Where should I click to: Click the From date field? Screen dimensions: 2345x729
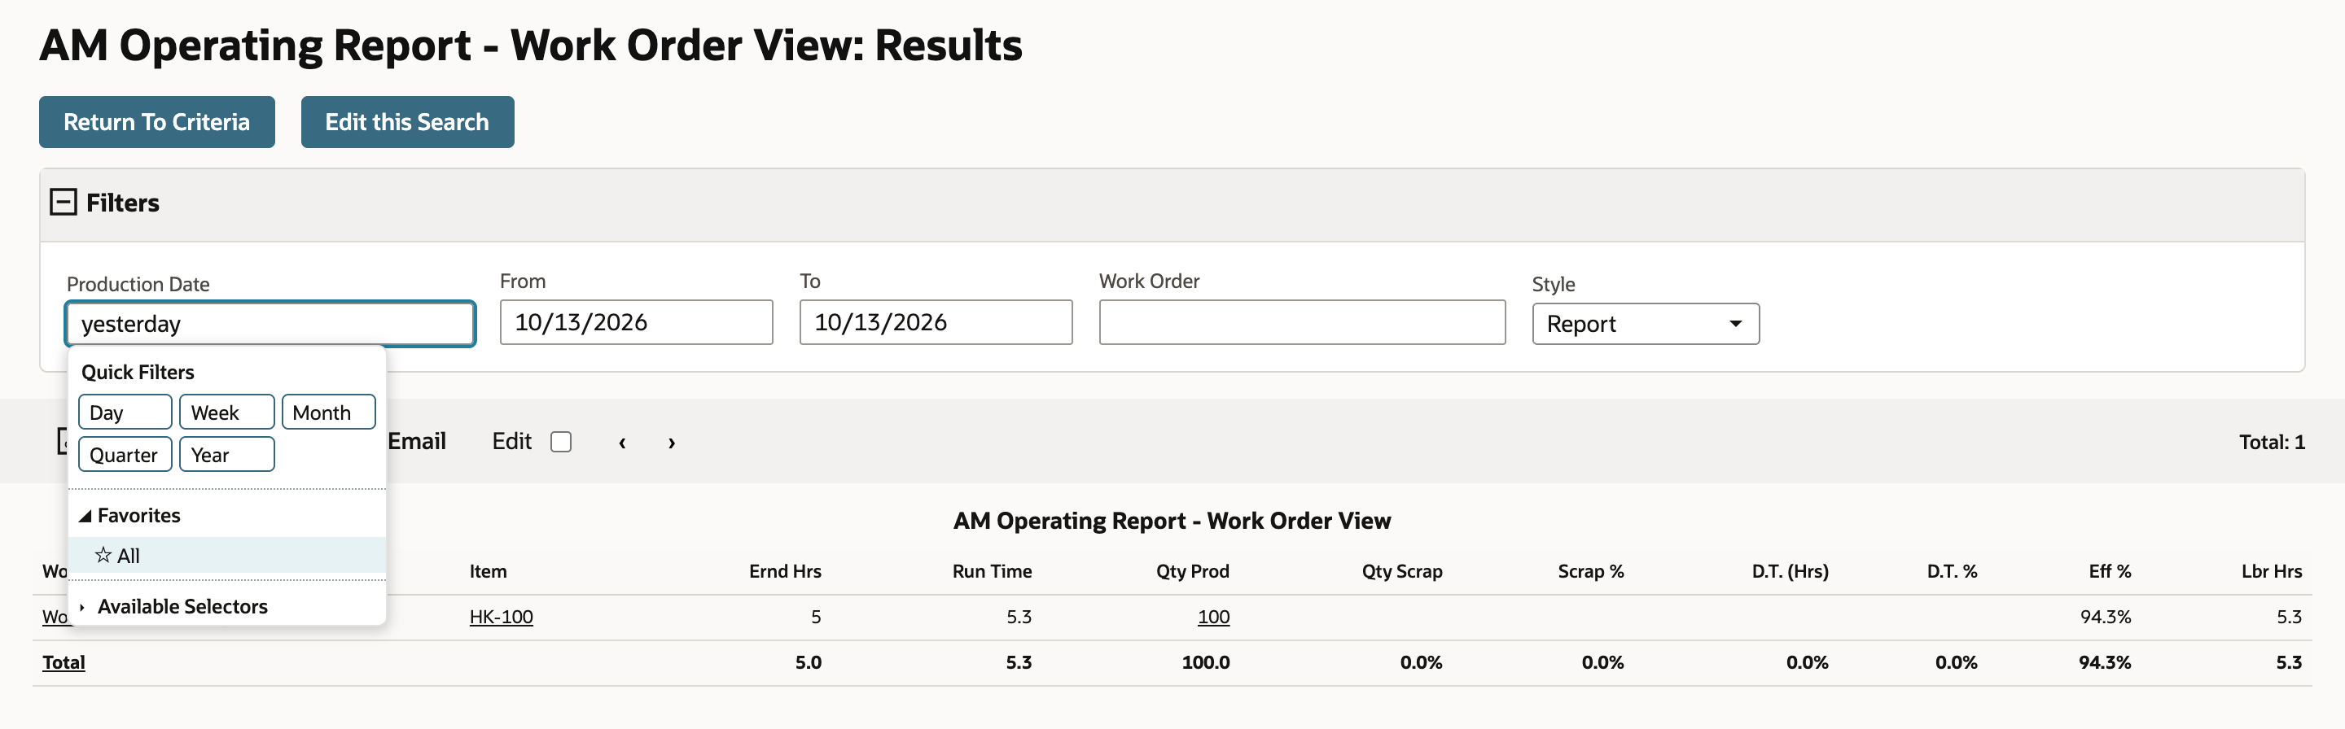pos(636,322)
